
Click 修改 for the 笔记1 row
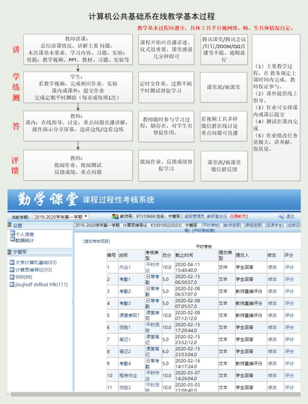point(272,339)
